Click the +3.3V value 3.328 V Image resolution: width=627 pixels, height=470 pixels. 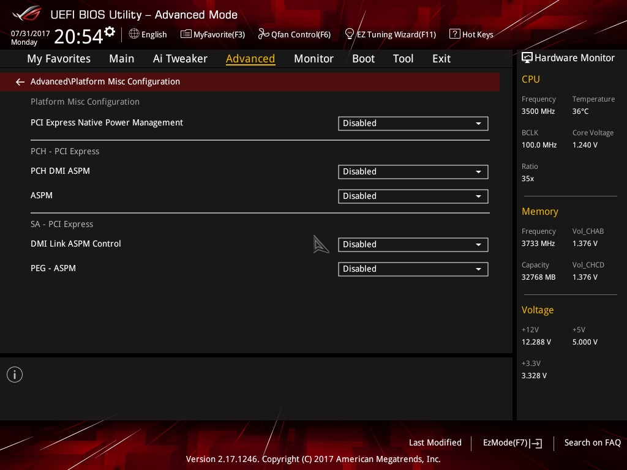coord(534,376)
